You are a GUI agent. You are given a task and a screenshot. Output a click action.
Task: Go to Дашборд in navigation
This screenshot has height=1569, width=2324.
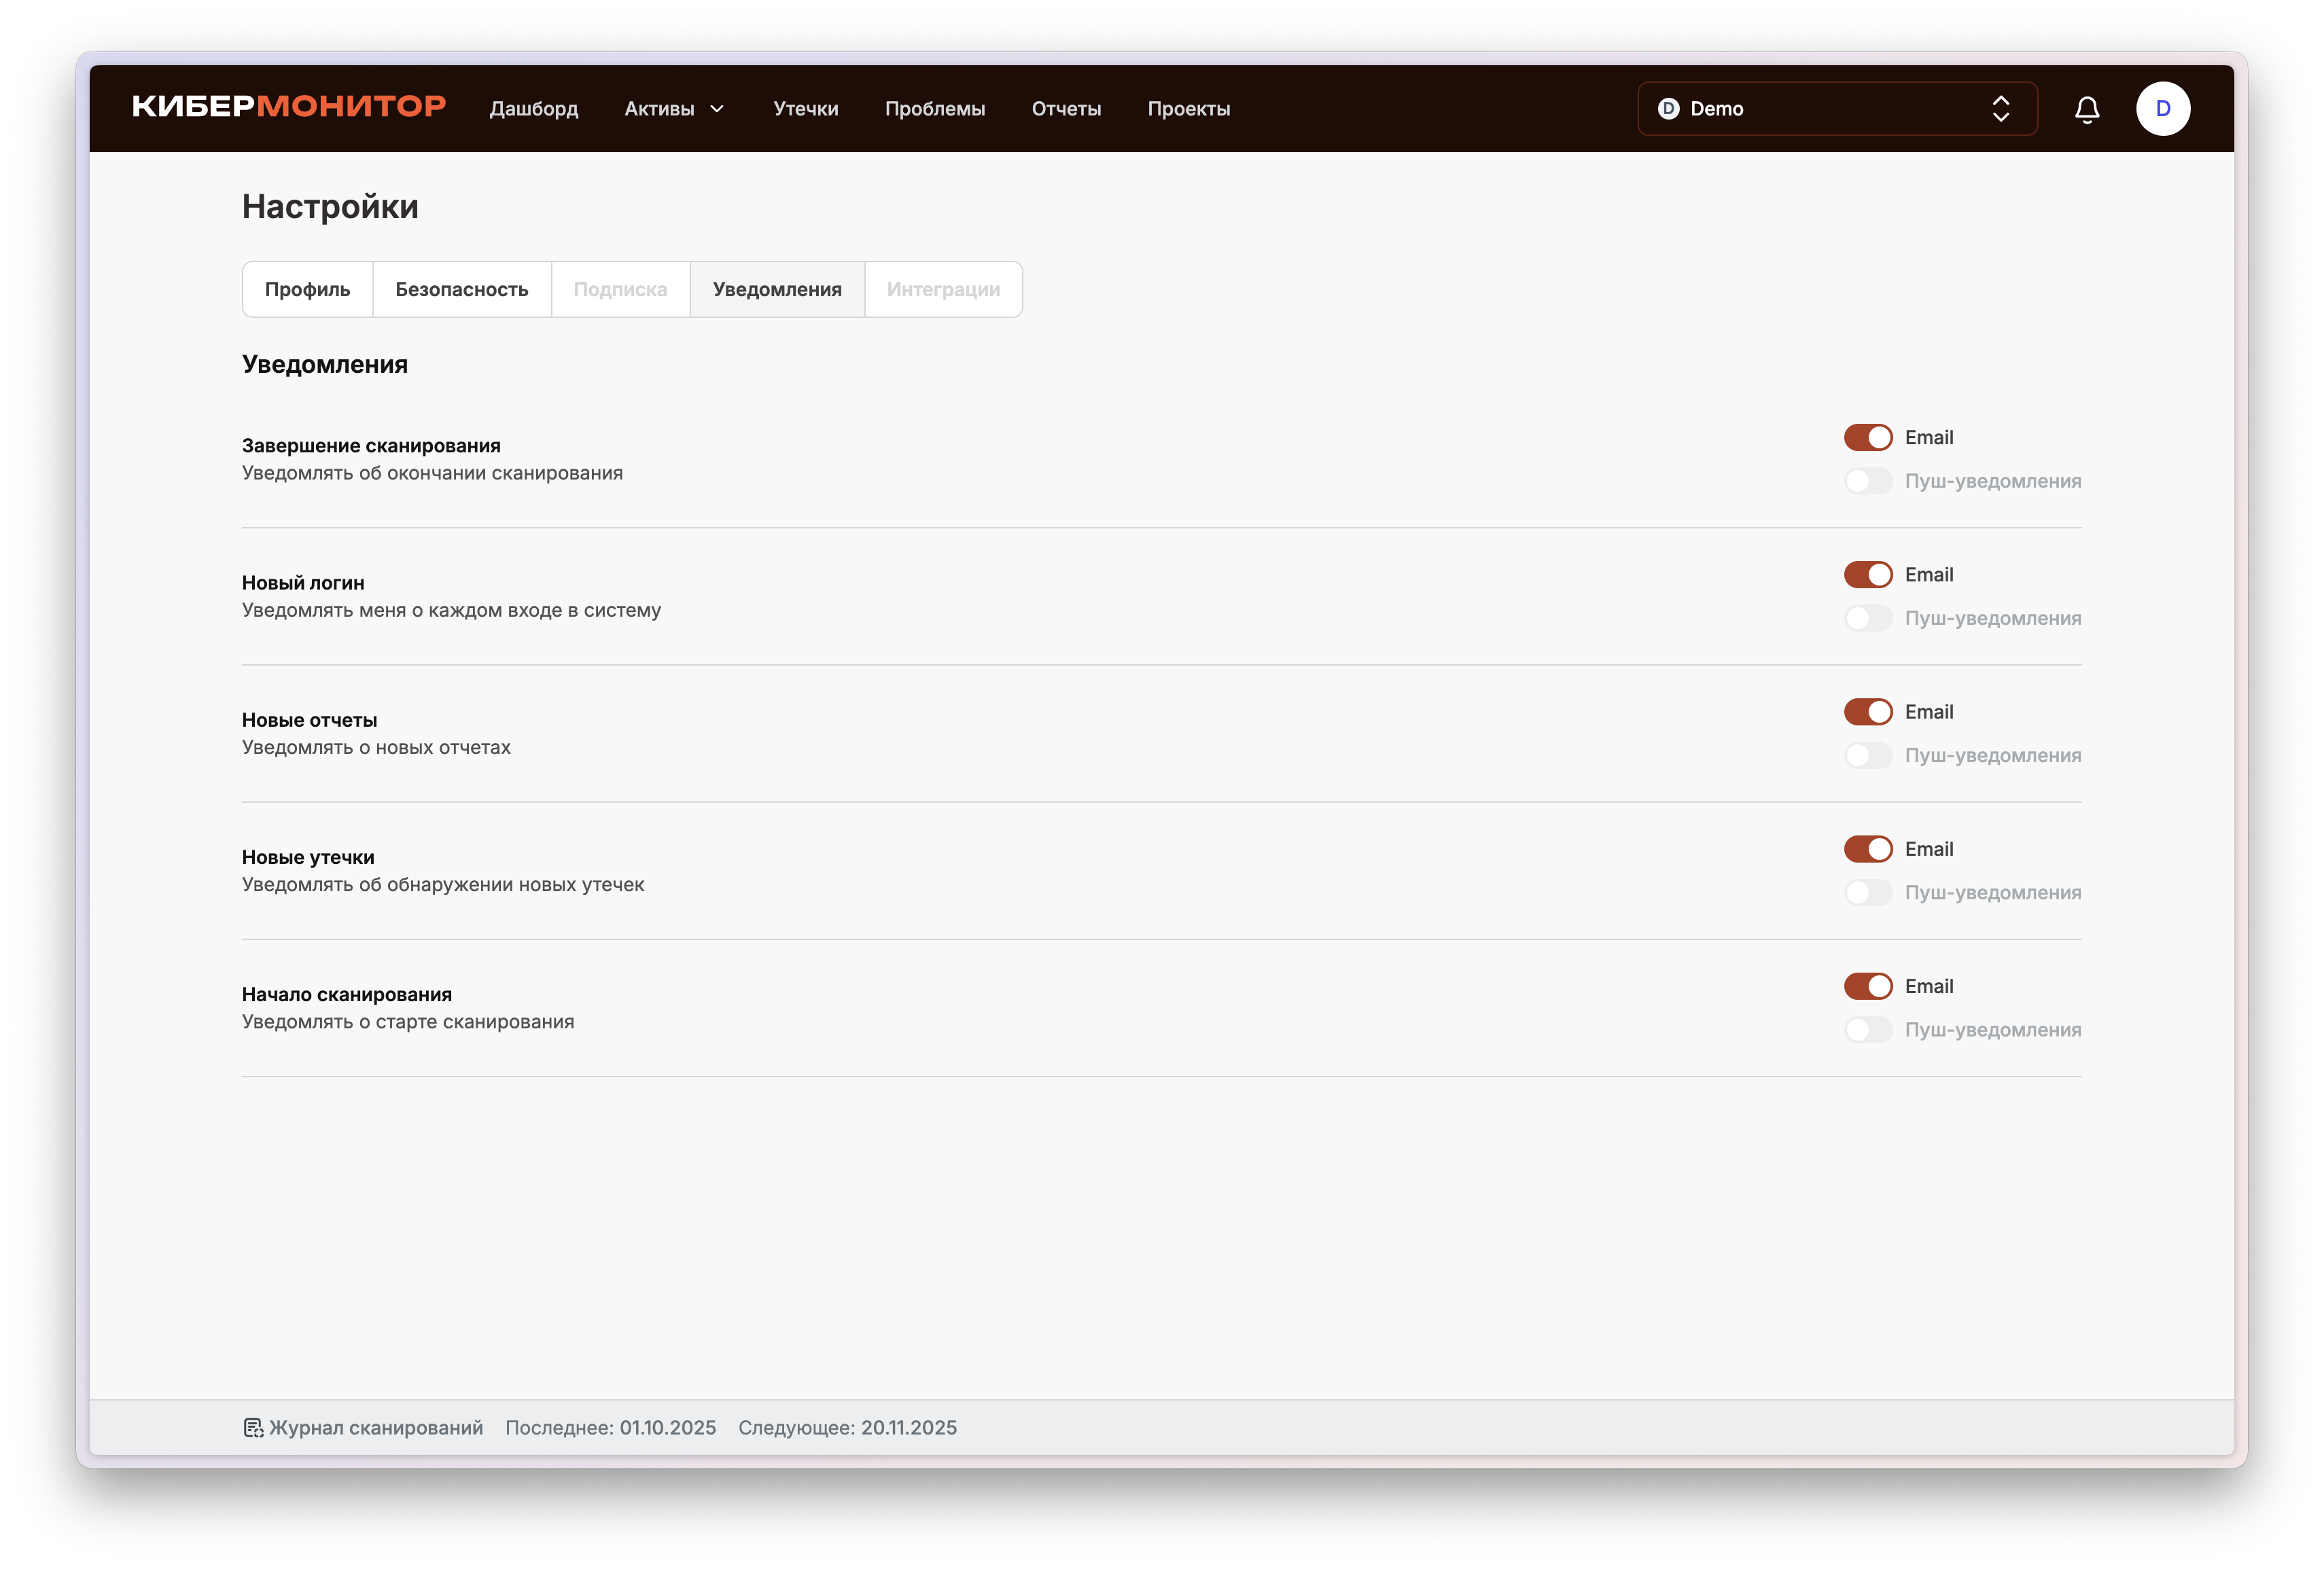point(533,109)
